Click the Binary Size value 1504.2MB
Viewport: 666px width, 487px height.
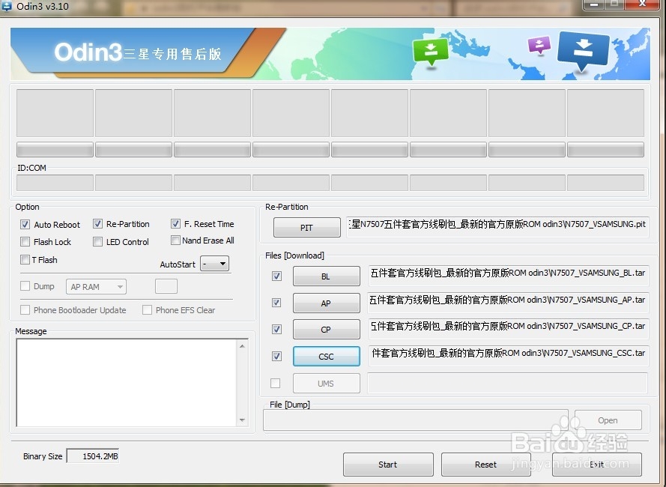coord(93,456)
